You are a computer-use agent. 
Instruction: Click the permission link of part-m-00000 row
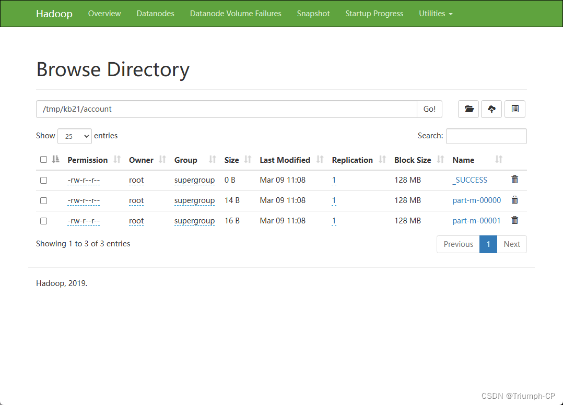pyautogui.click(x=84, y=200)
